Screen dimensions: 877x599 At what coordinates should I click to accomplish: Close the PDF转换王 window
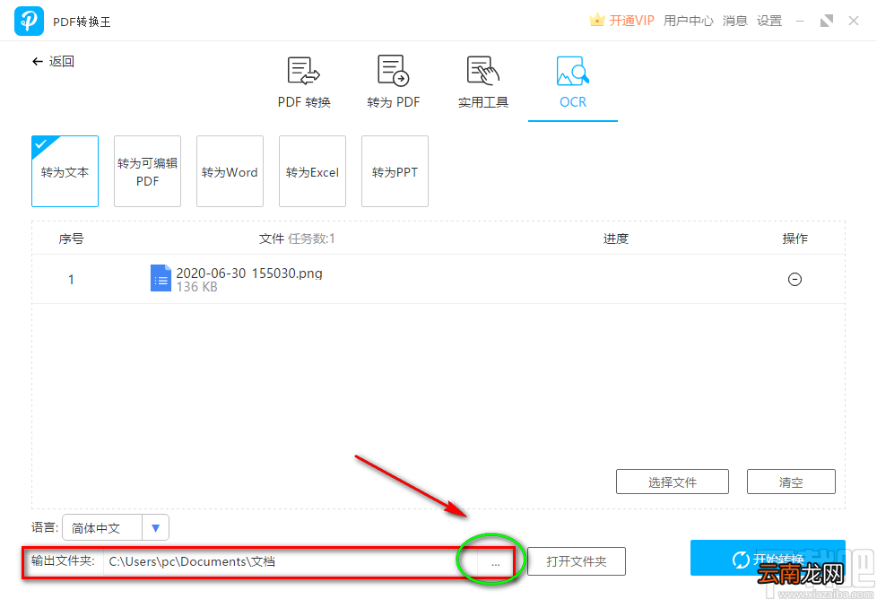pyautogui.click(x=854, y=21)
